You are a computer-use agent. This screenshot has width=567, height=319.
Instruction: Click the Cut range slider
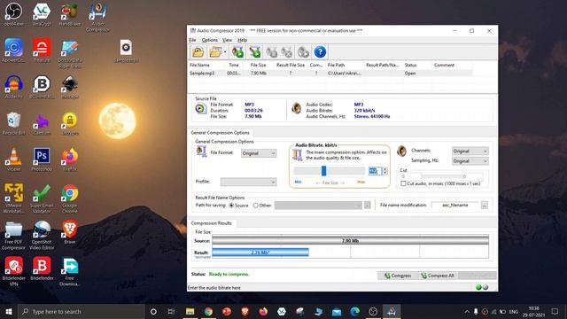coord(442,176)
